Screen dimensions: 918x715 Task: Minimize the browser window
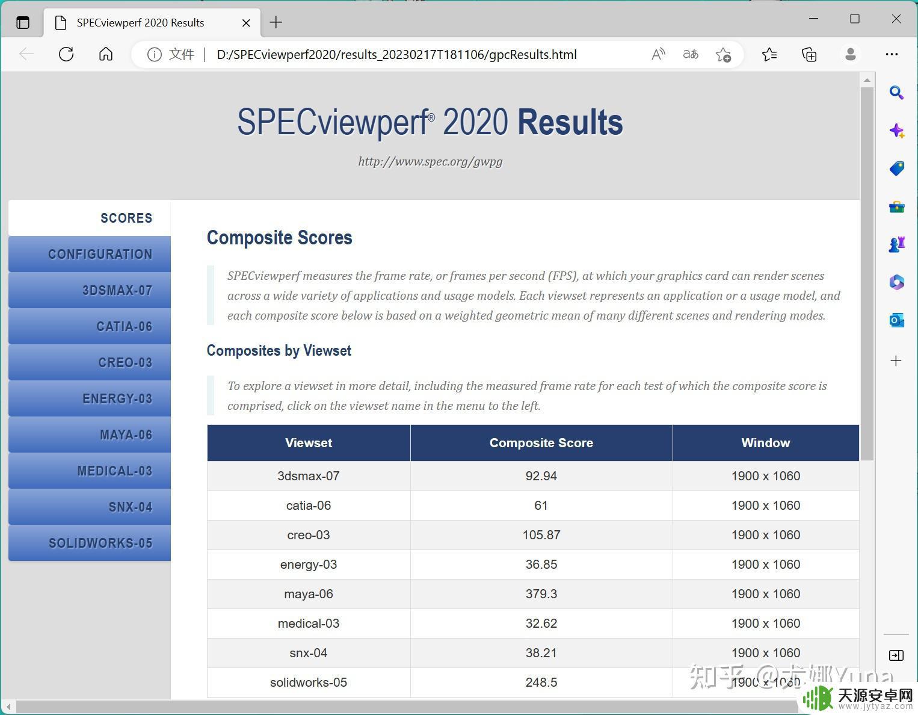click(x=814, y=19)
